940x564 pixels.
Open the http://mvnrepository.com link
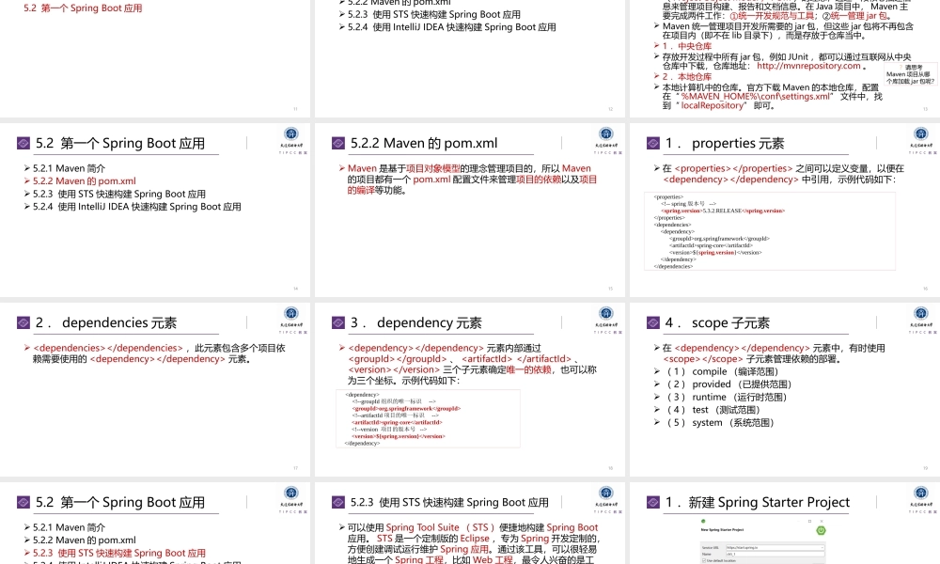808,66
